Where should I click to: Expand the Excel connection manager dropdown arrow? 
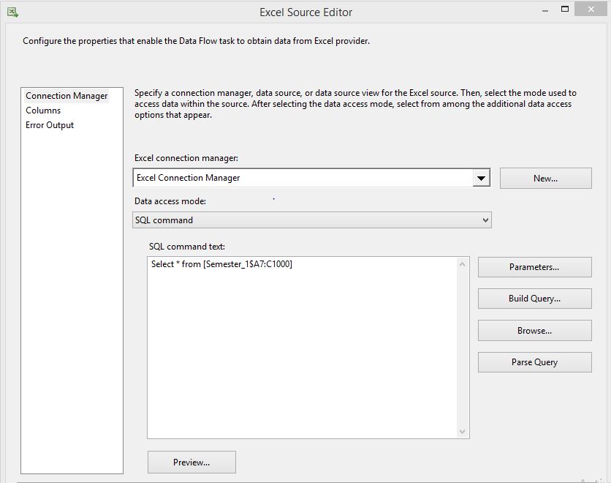481,179
